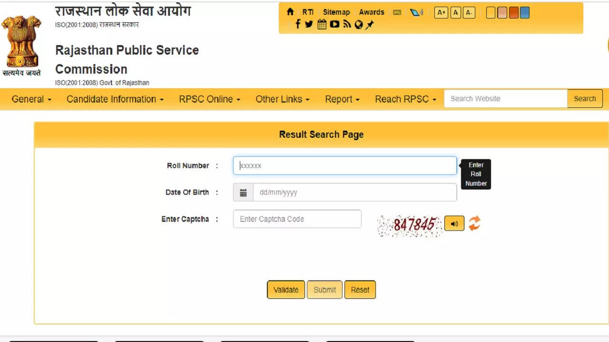
Task: Select the blue color theme swatch
Action: pos(525,13)
